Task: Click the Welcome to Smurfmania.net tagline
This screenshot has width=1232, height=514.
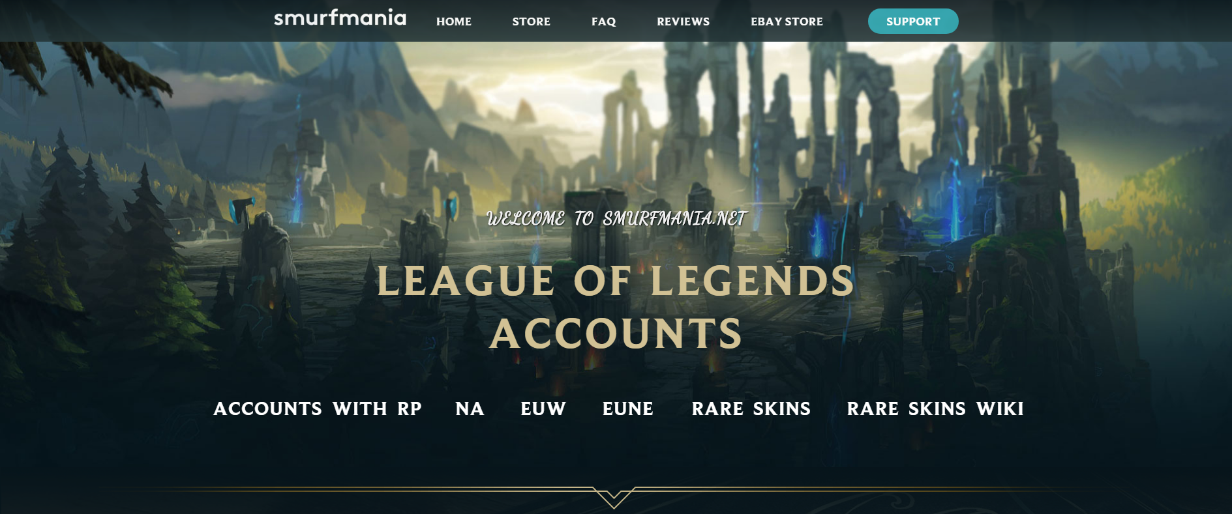Action: click(616, 219)
